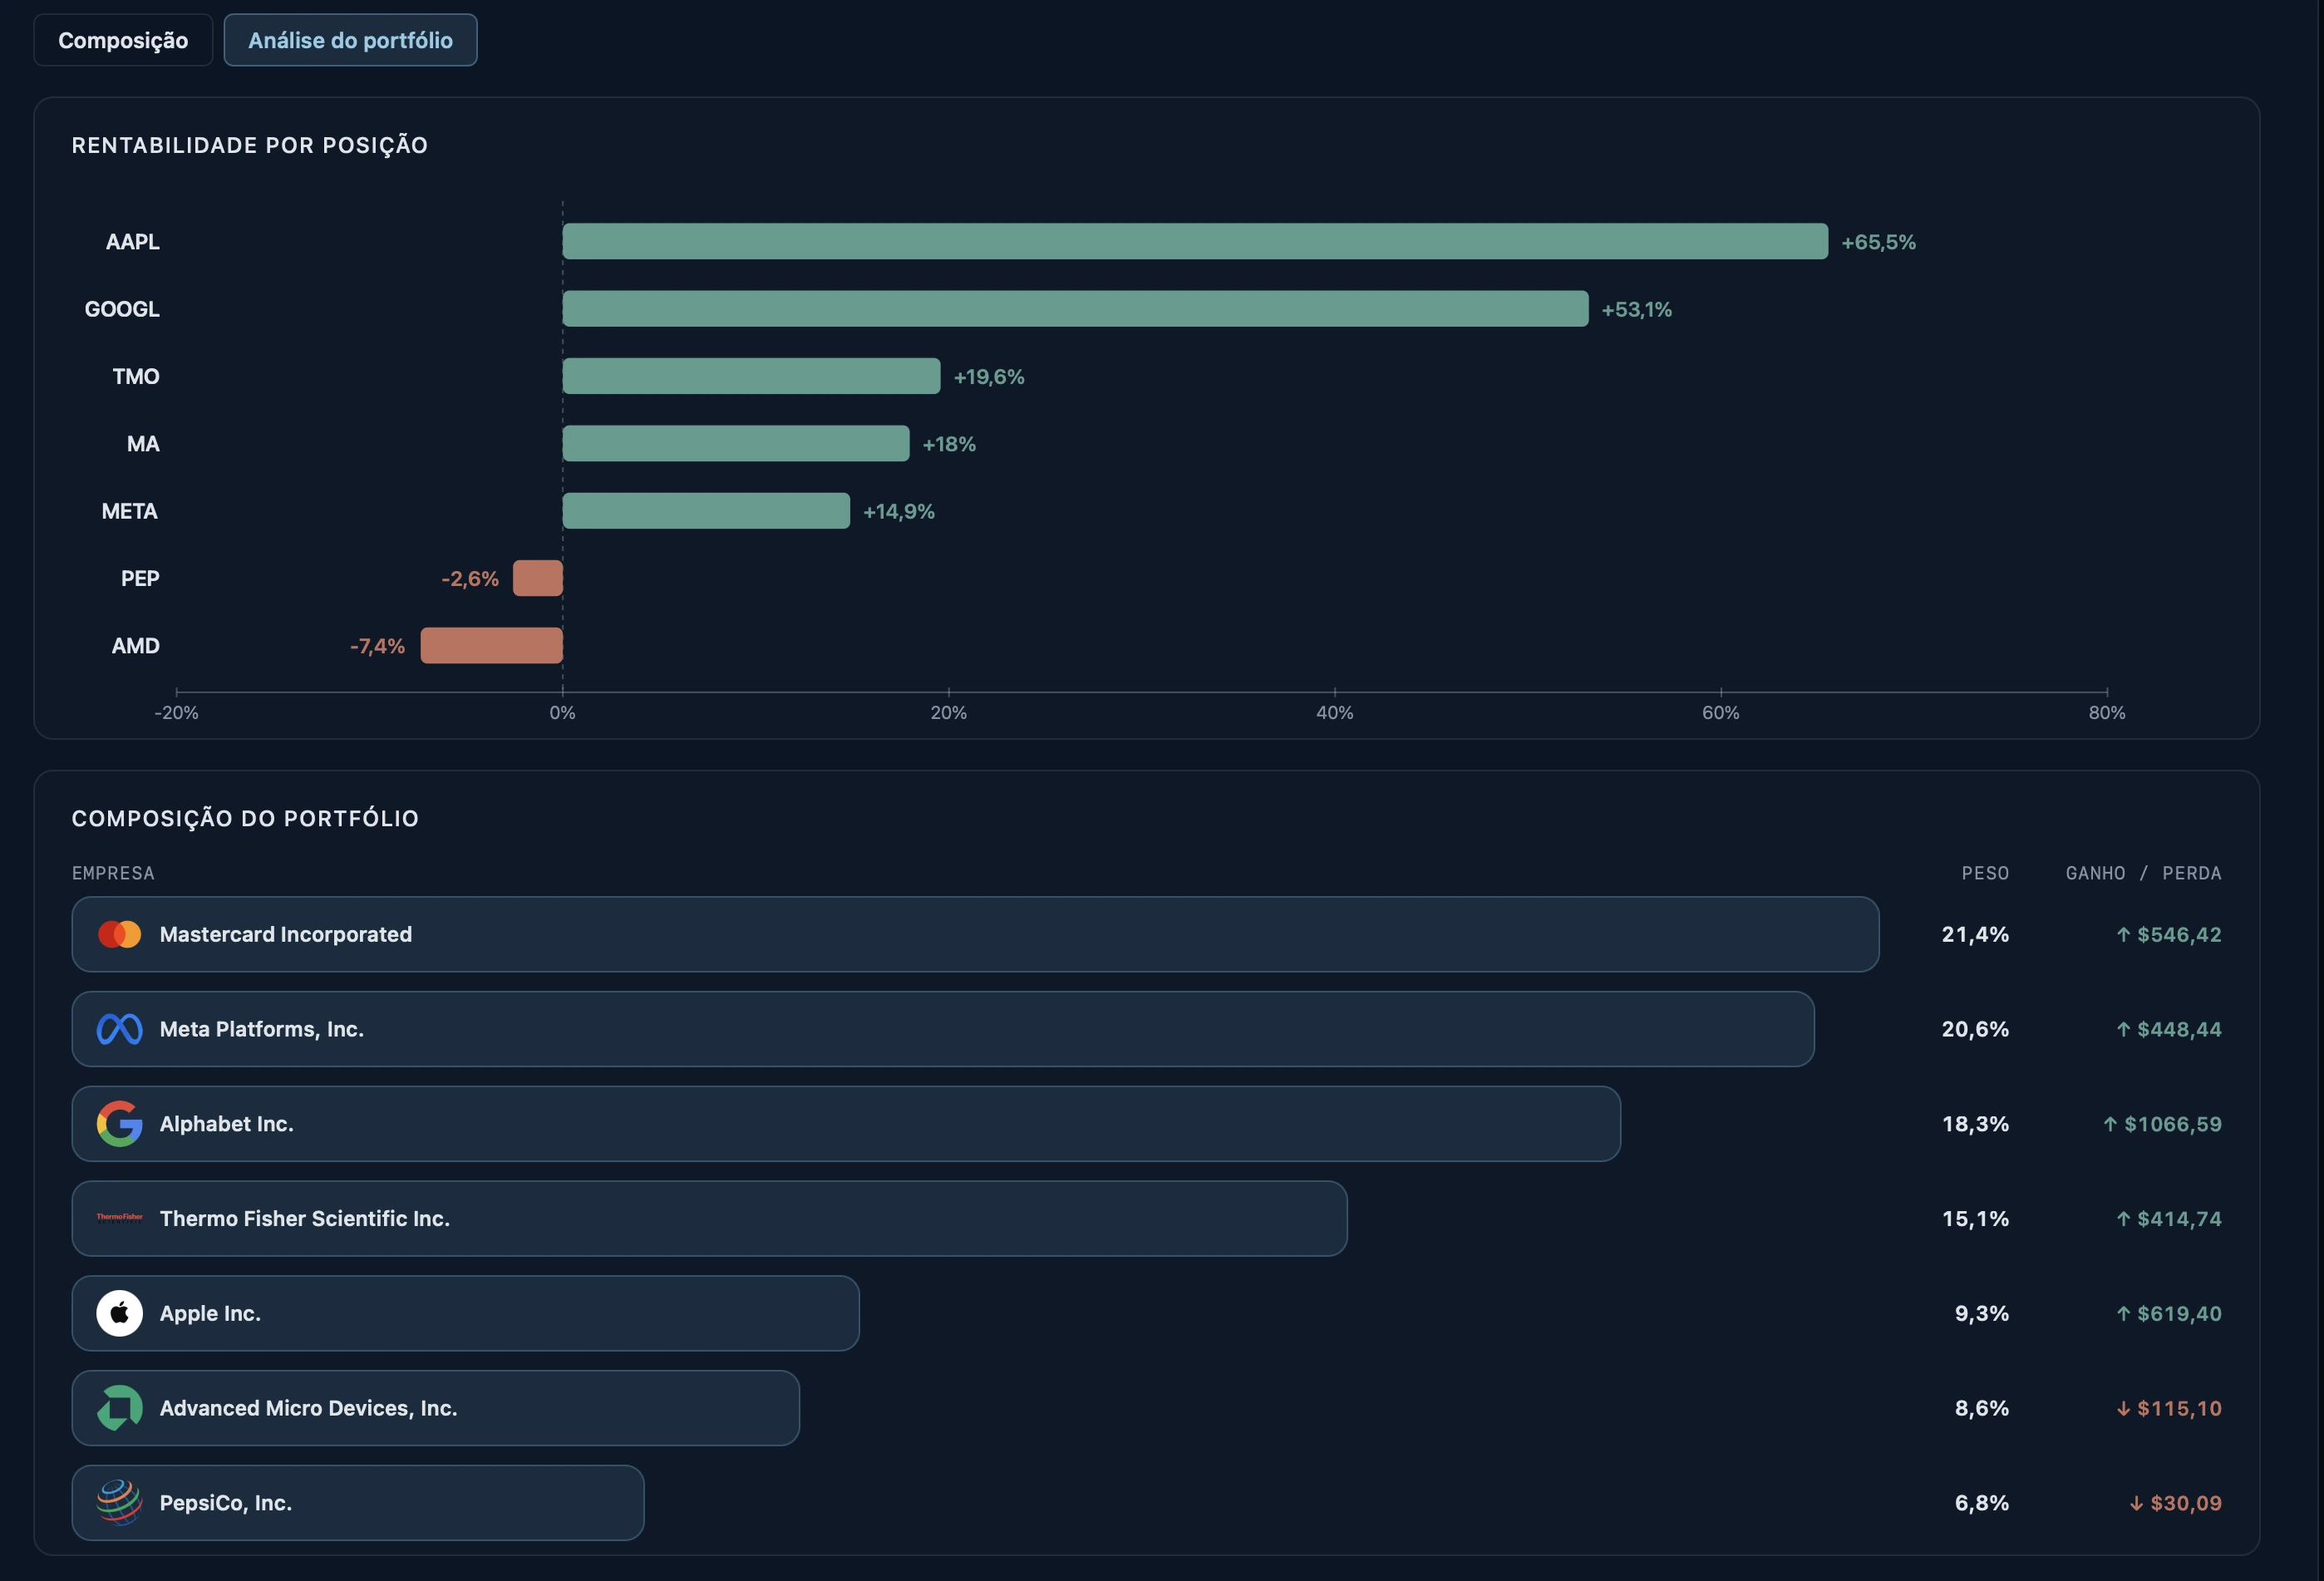Click the -2,6% label for PEP
The height and width of the screenshot is (1581, 2324).
pos(470,579)
